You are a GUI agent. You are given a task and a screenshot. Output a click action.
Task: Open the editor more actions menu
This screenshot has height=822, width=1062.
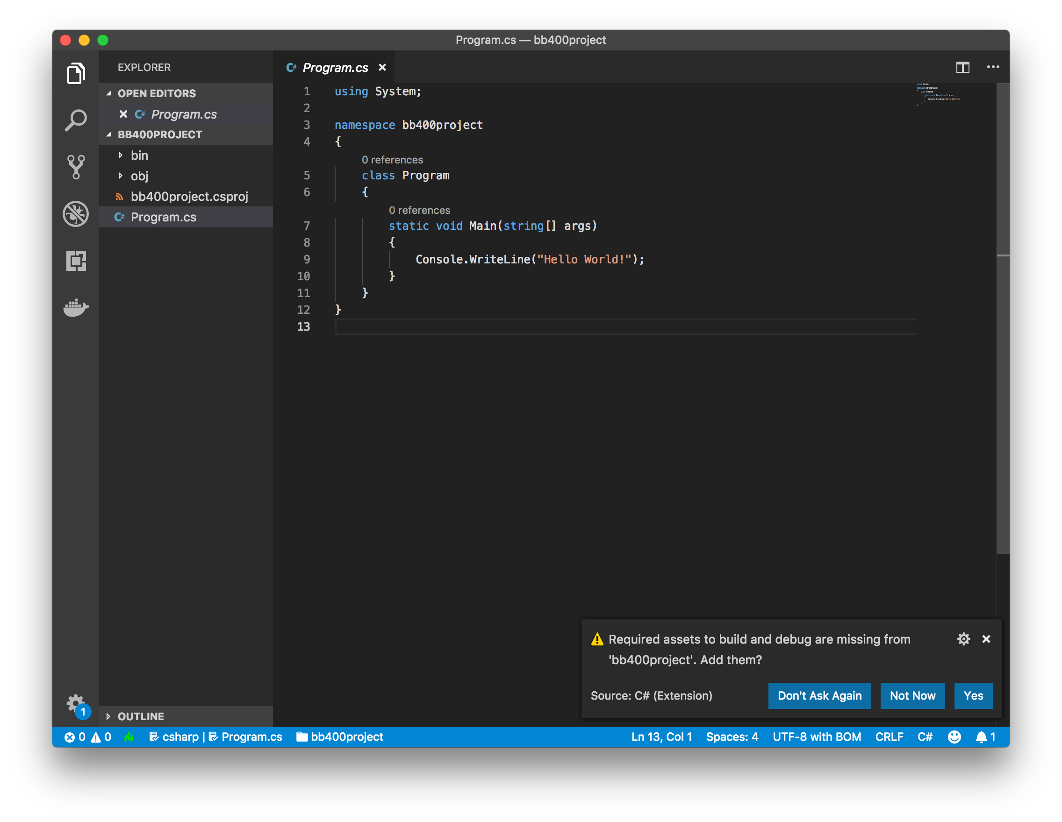pos(993,68)
